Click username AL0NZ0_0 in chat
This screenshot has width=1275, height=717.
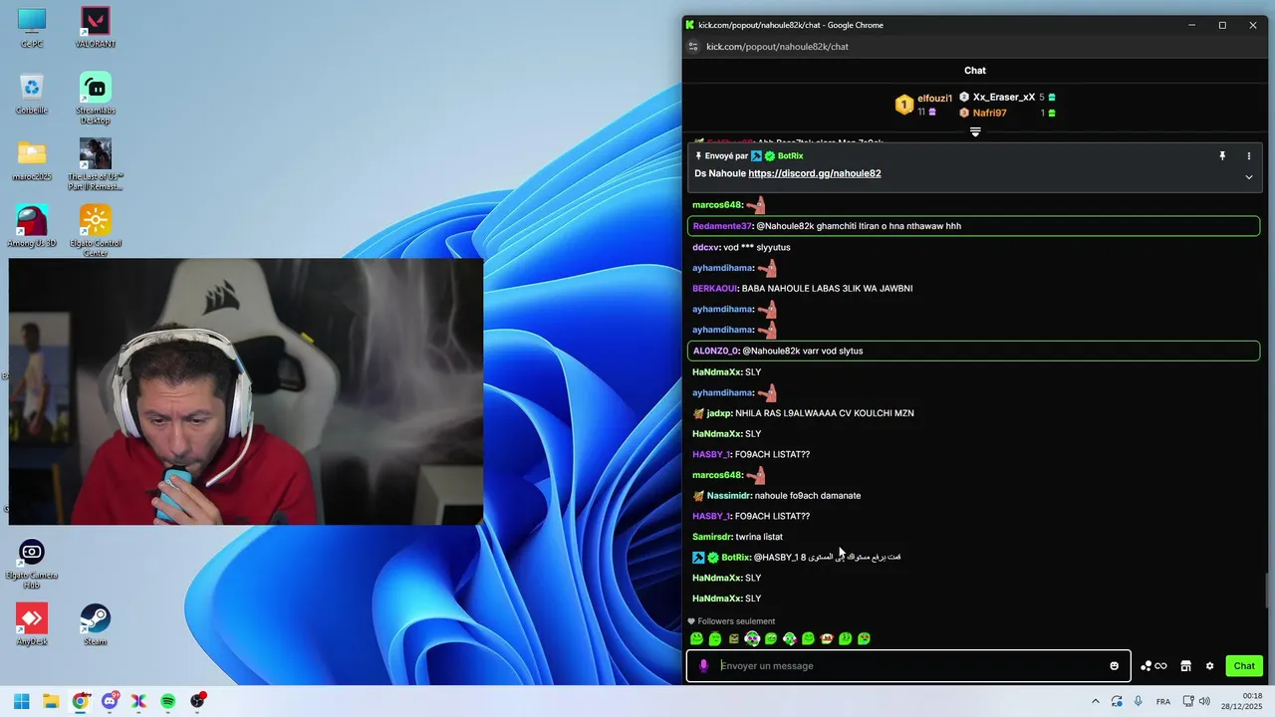click(x=715, y=351)
